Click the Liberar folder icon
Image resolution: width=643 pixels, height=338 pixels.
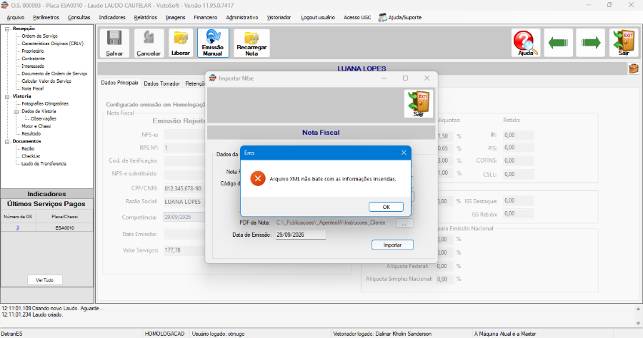point(181,39)
